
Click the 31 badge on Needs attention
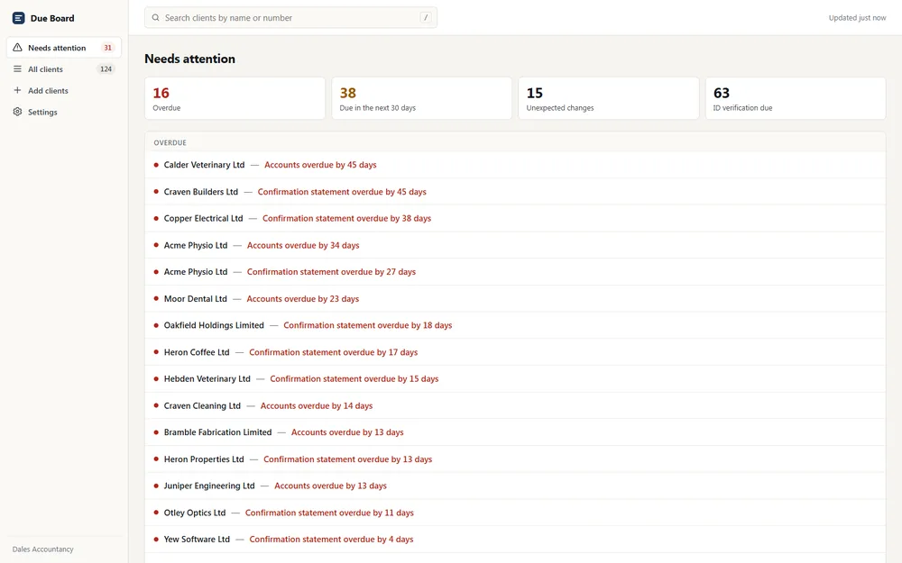coord(107,48)
